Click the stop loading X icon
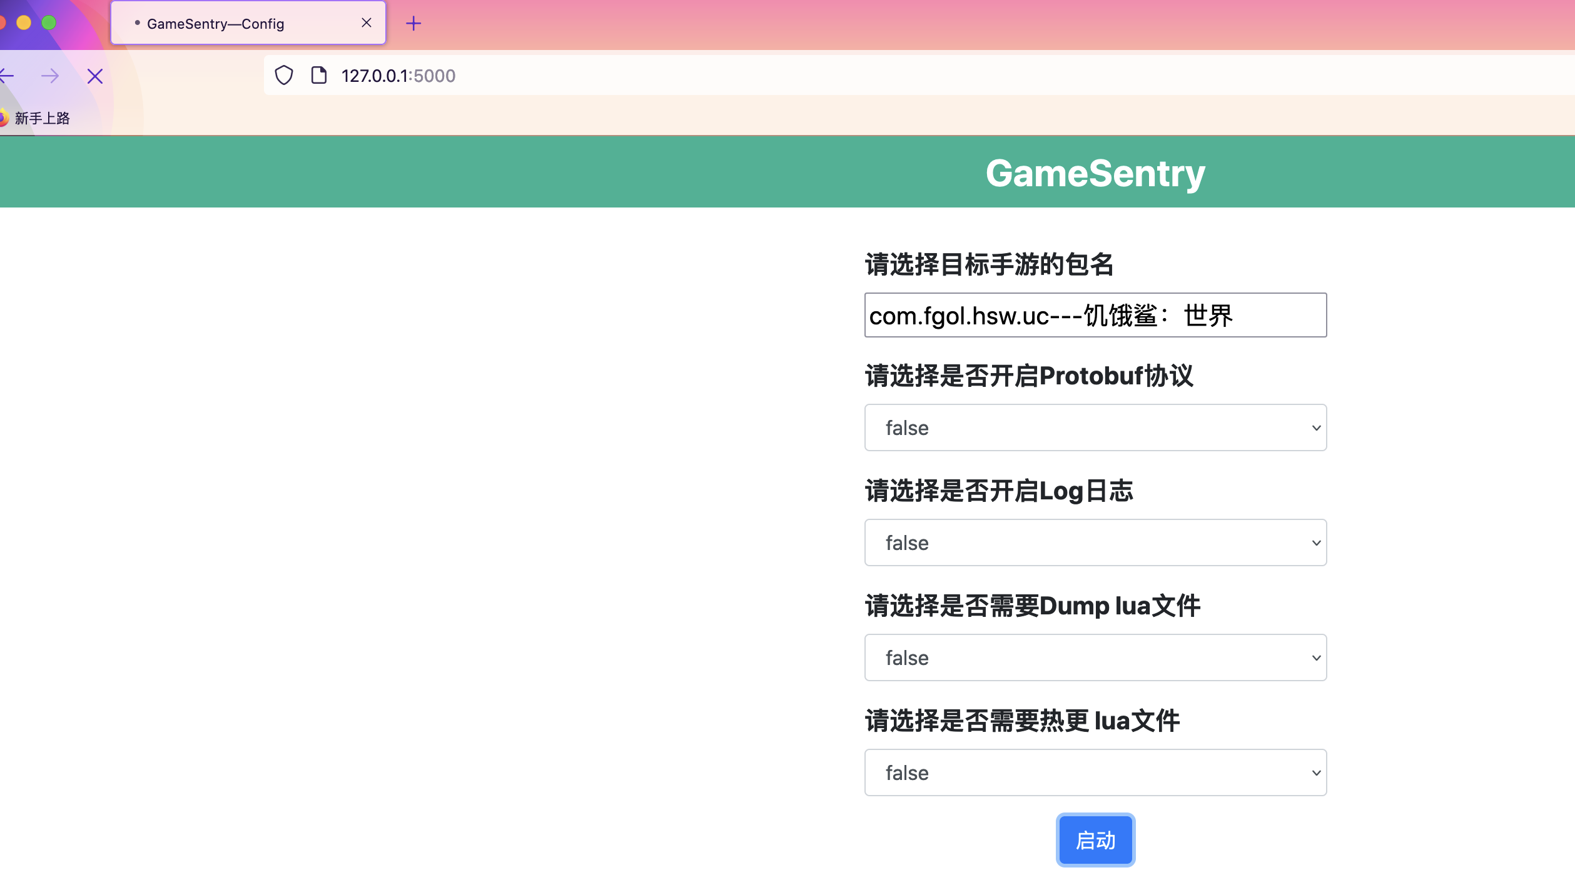 pyautogui.click(x=95, y=76)
